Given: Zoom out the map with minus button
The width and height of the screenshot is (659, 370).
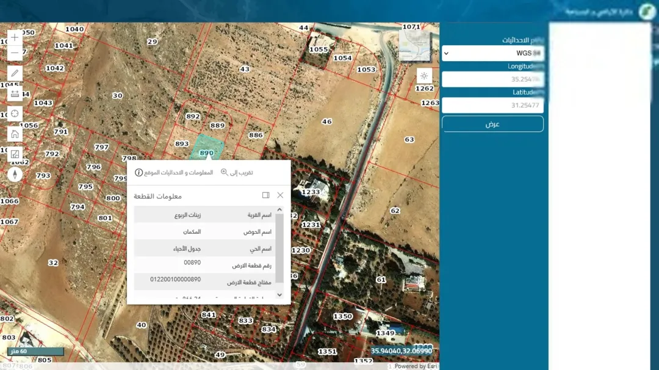Looking at the screenshot, I should (15, 53).
